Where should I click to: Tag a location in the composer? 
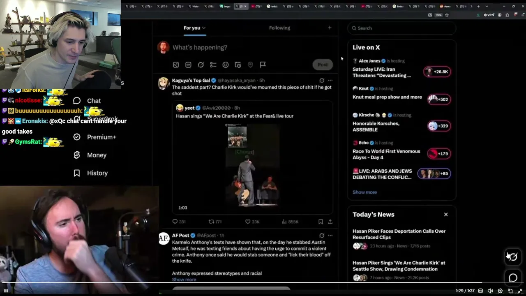[250, 65]
